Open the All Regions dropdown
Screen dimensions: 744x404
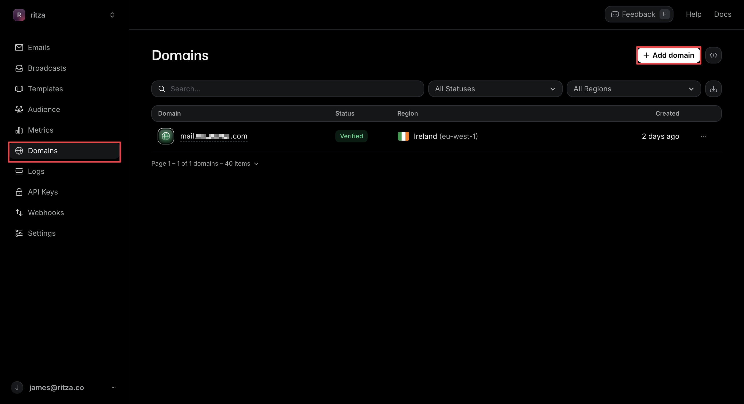pos(633,89)
